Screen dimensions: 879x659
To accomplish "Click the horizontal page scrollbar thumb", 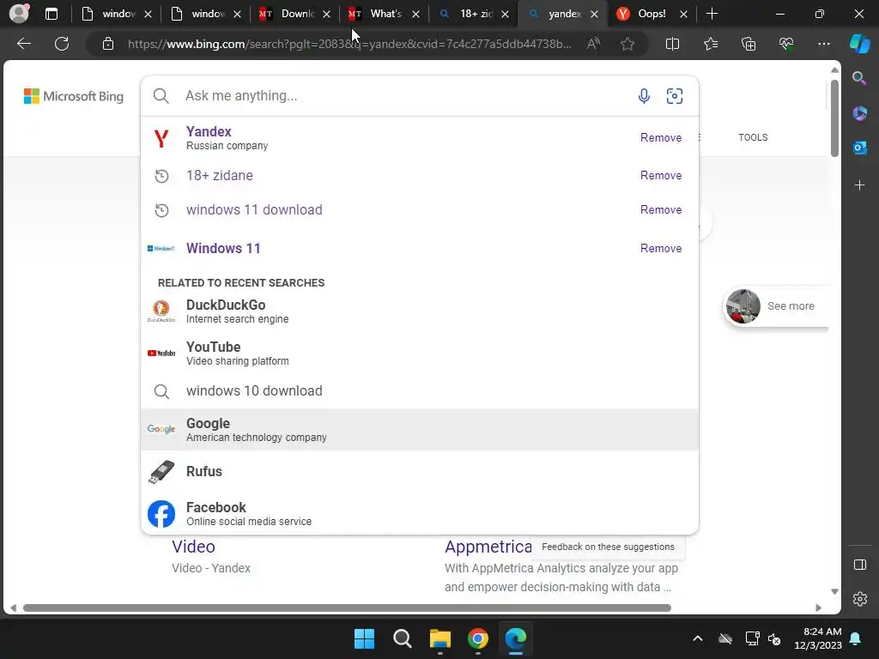I will pyautogui.click(x=347, y=608).
